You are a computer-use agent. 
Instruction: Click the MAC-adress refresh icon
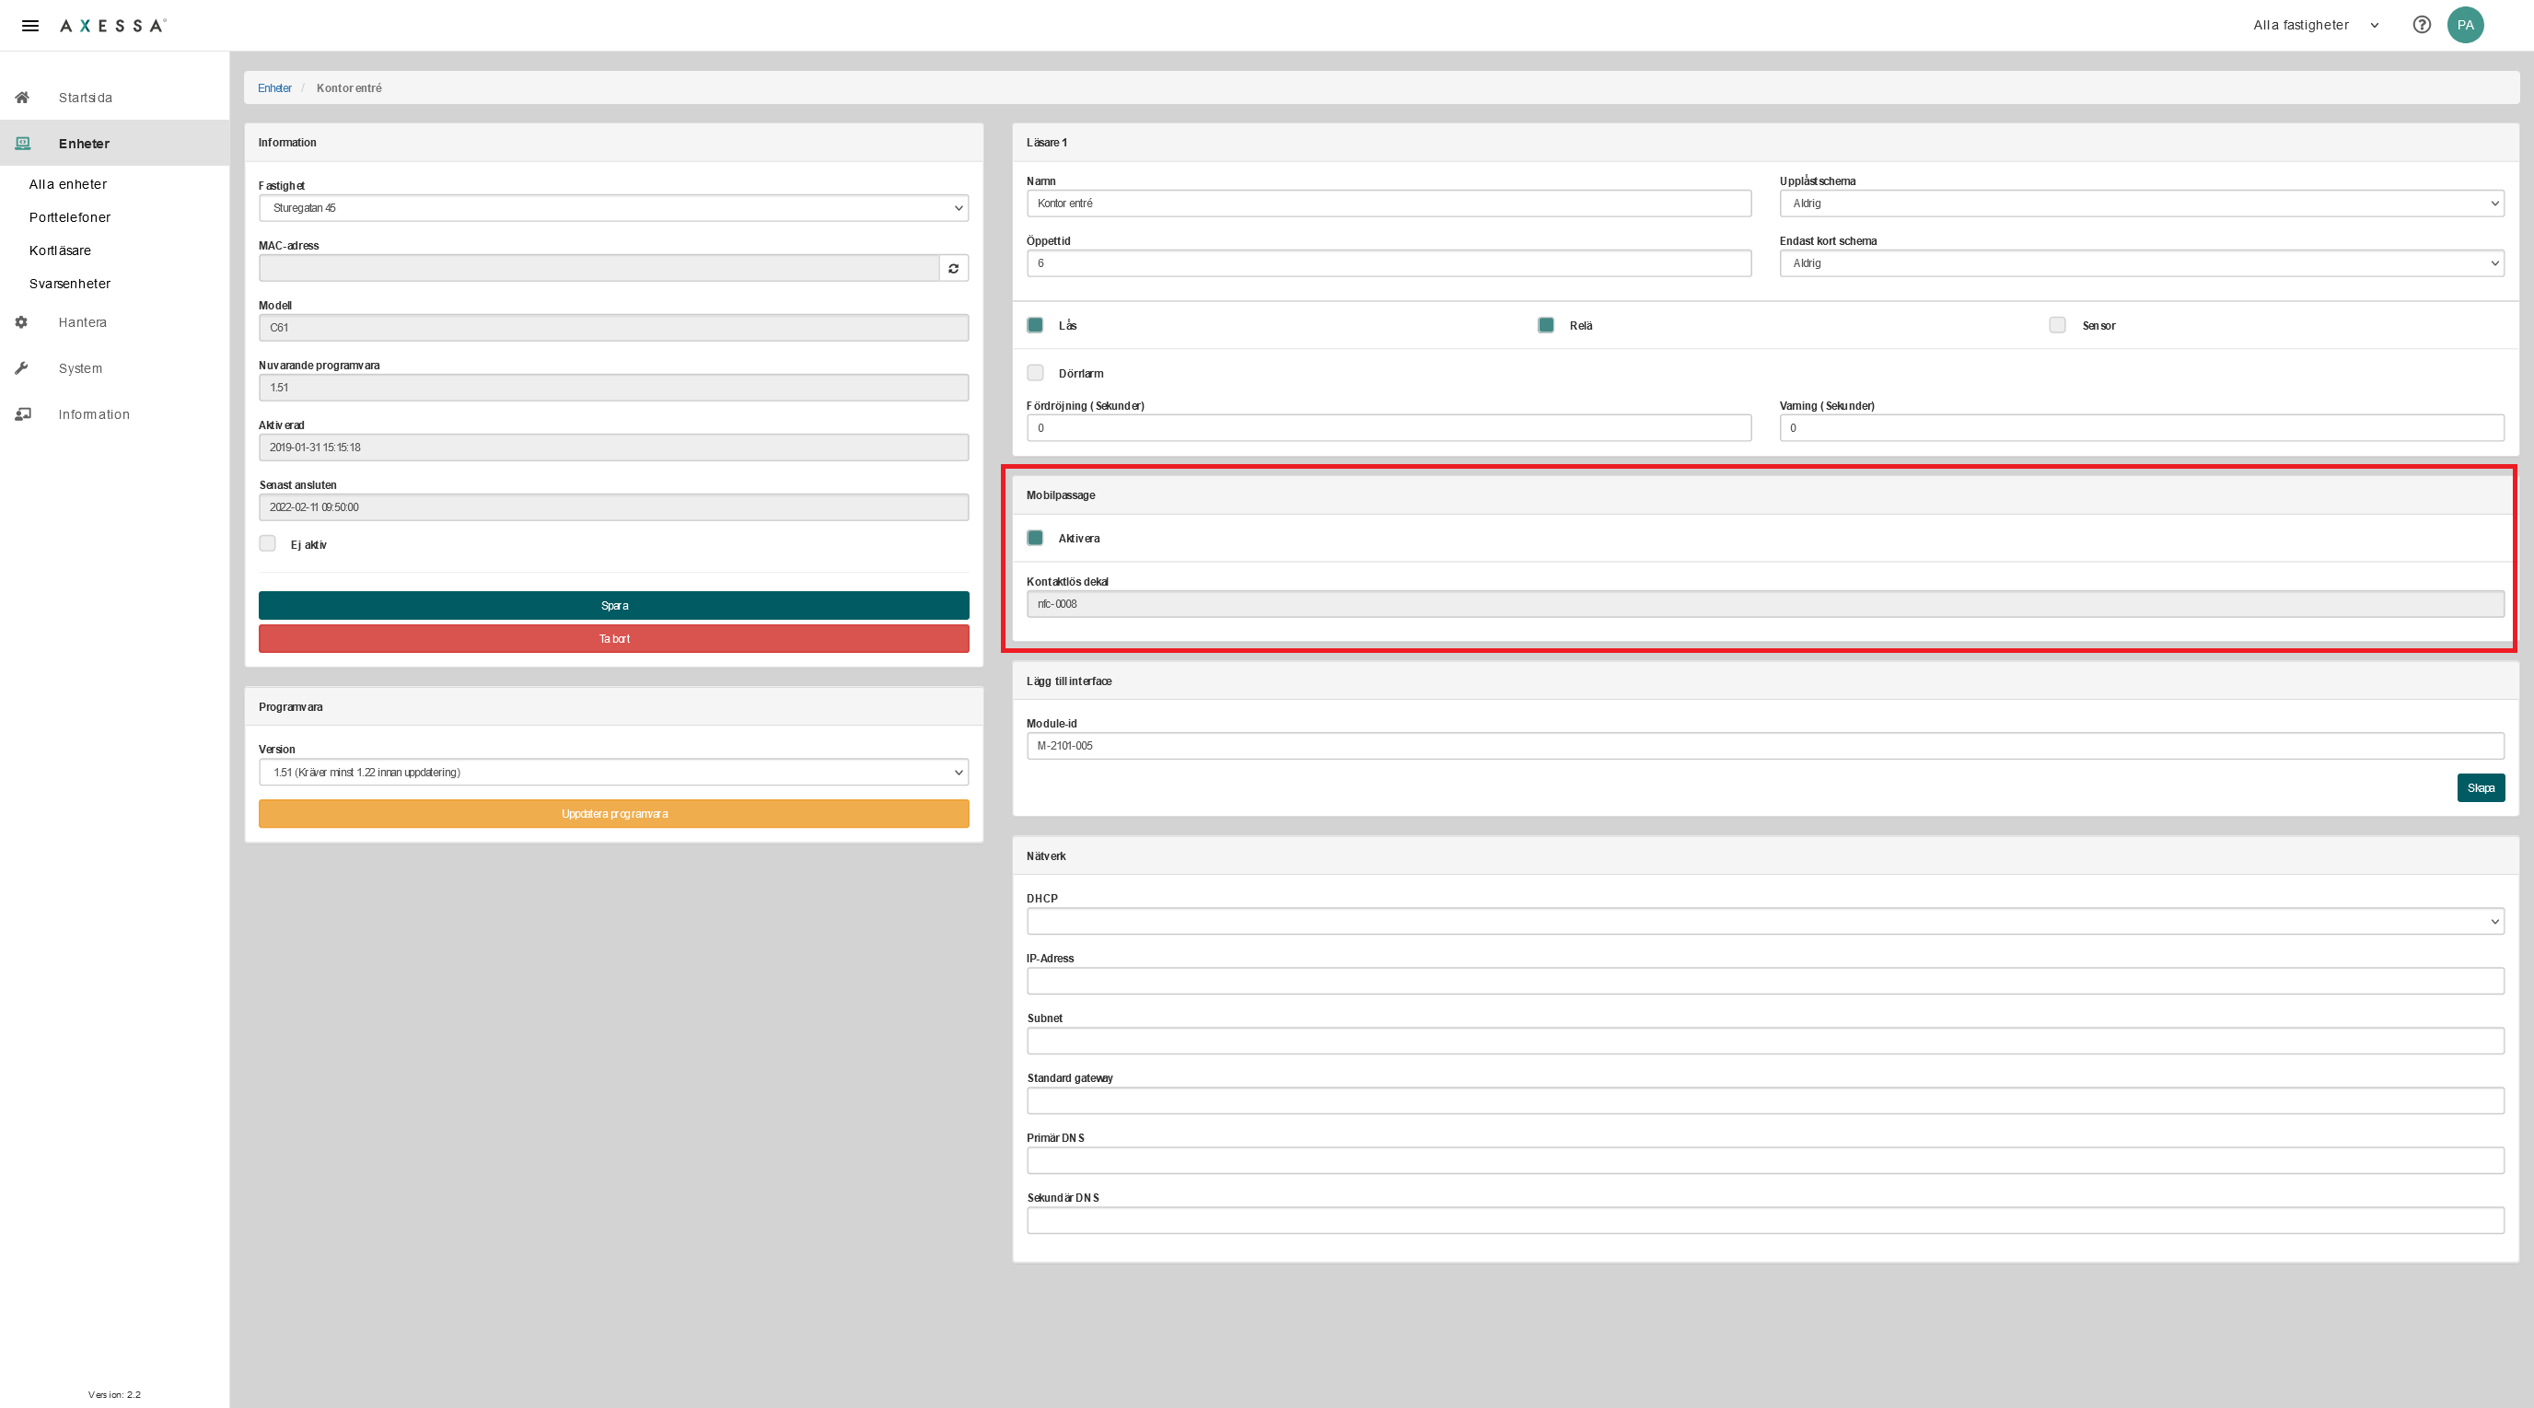click(953, 268)
